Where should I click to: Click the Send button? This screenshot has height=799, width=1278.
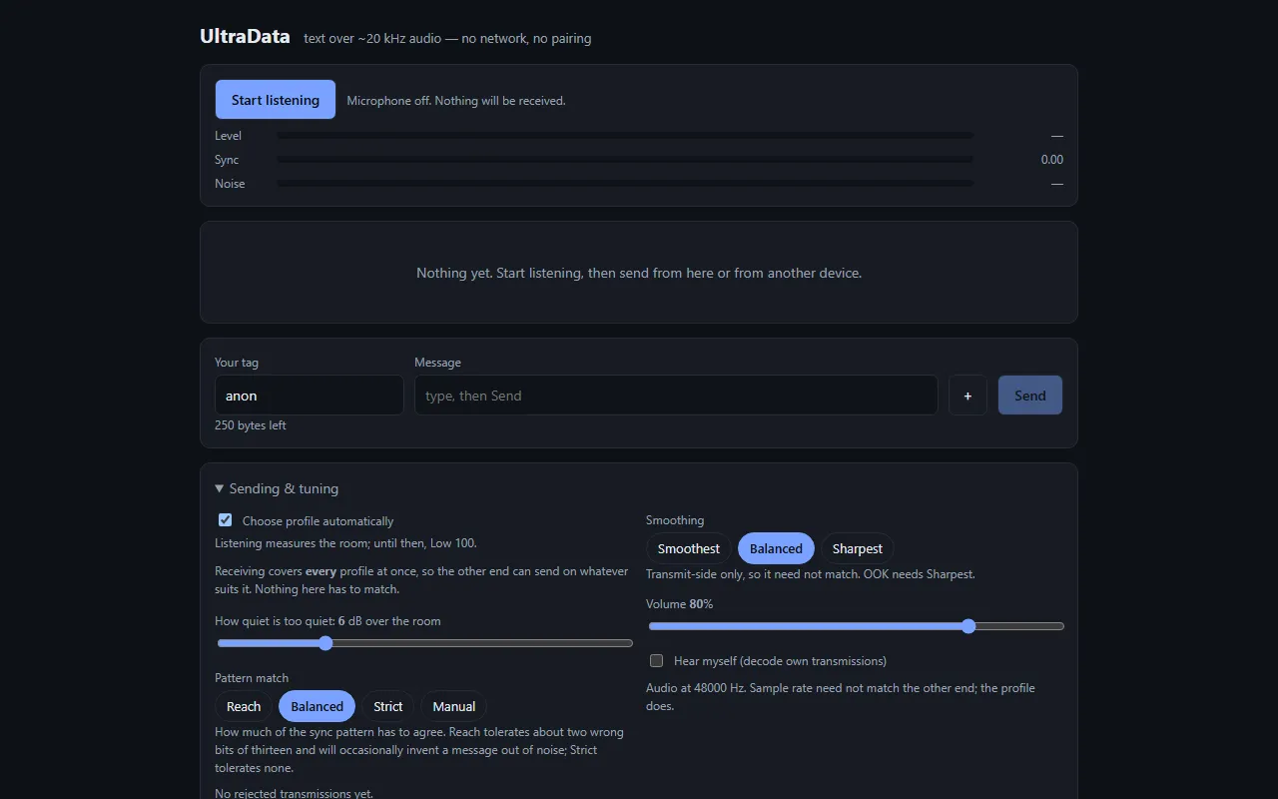[x=1030, y=396]
